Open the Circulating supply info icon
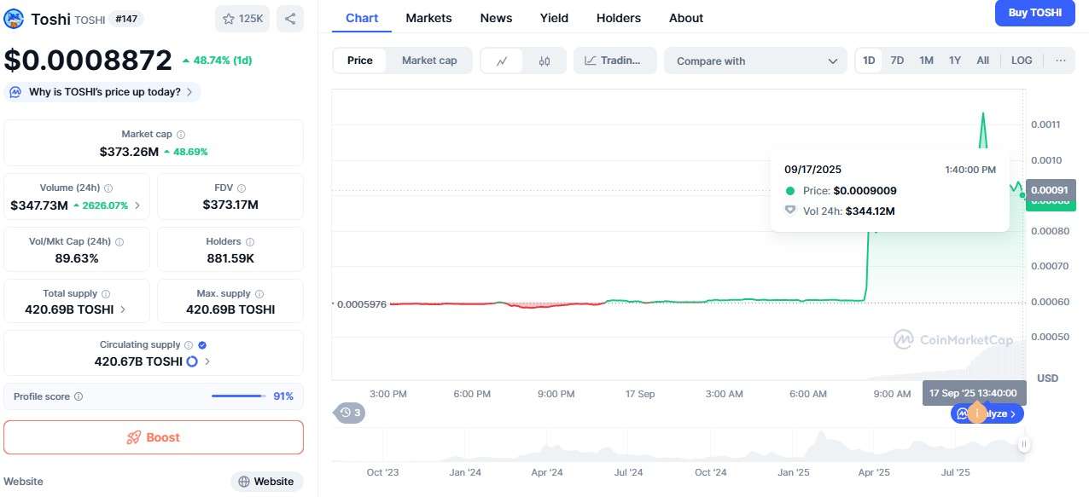This screenshot has width=1089, height=497. (x=189, y=345)
